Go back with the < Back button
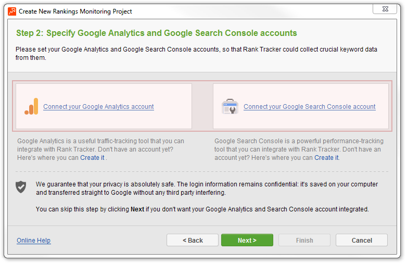 193,240
